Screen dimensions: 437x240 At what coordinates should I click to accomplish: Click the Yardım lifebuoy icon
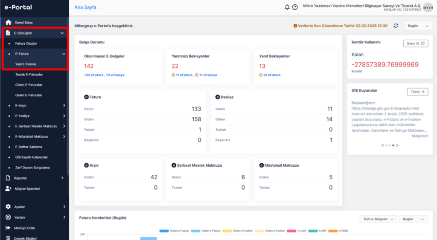(8, 217)
